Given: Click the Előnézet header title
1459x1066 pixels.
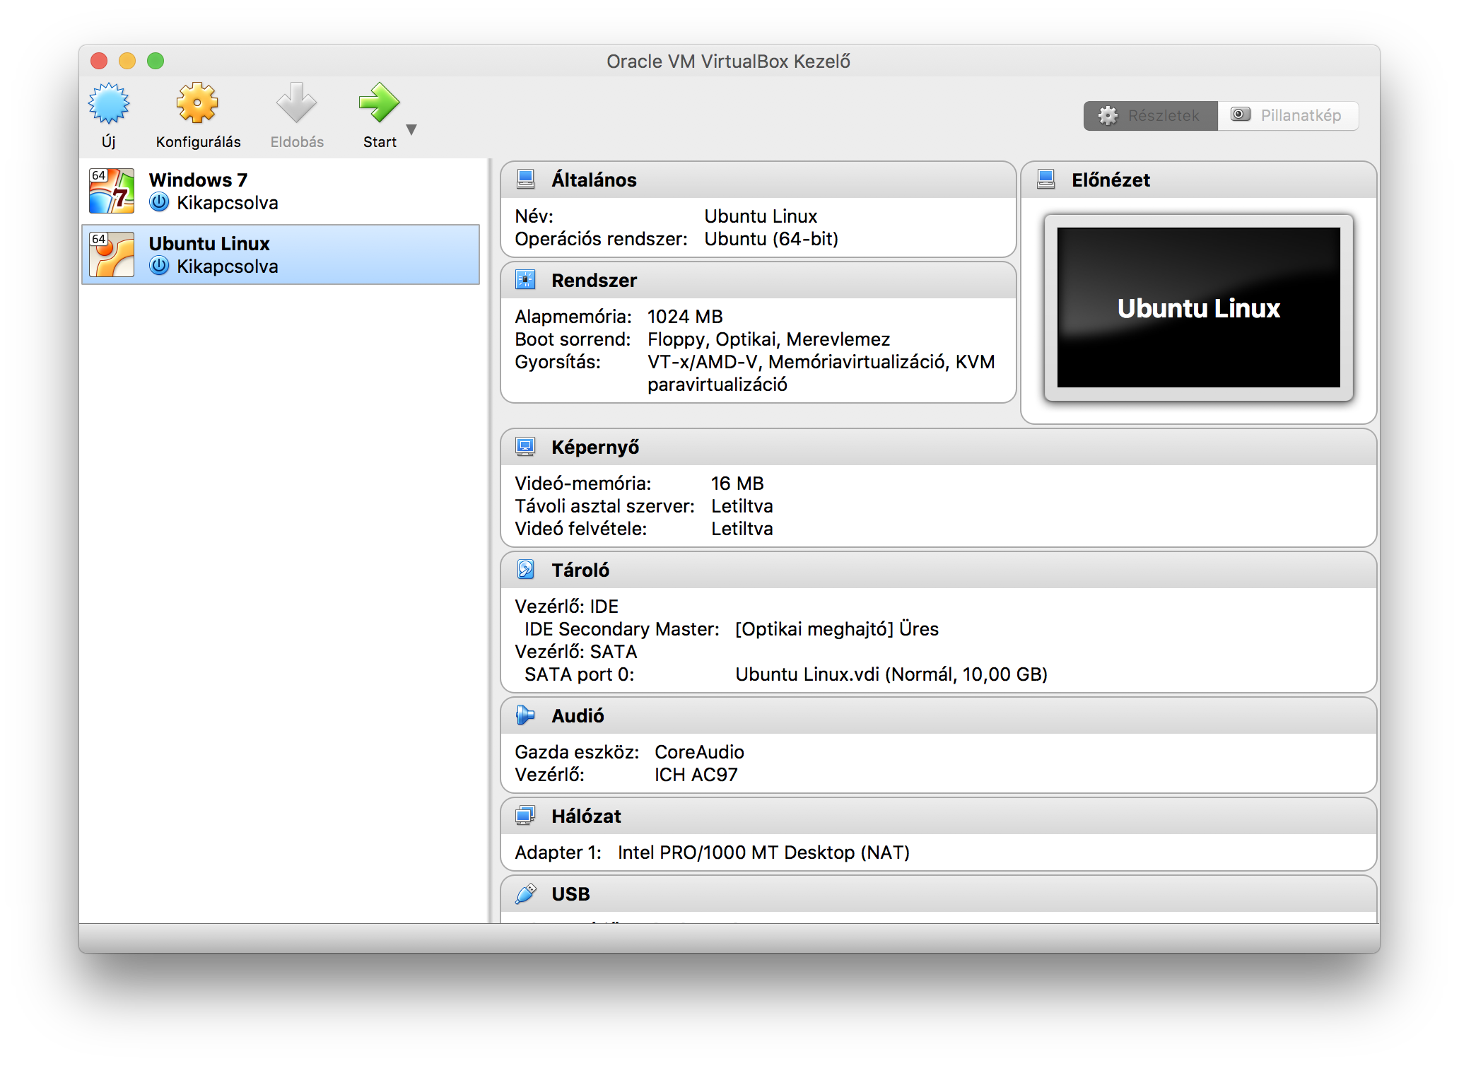Looking at the screenshot, I should (1111, 180).
